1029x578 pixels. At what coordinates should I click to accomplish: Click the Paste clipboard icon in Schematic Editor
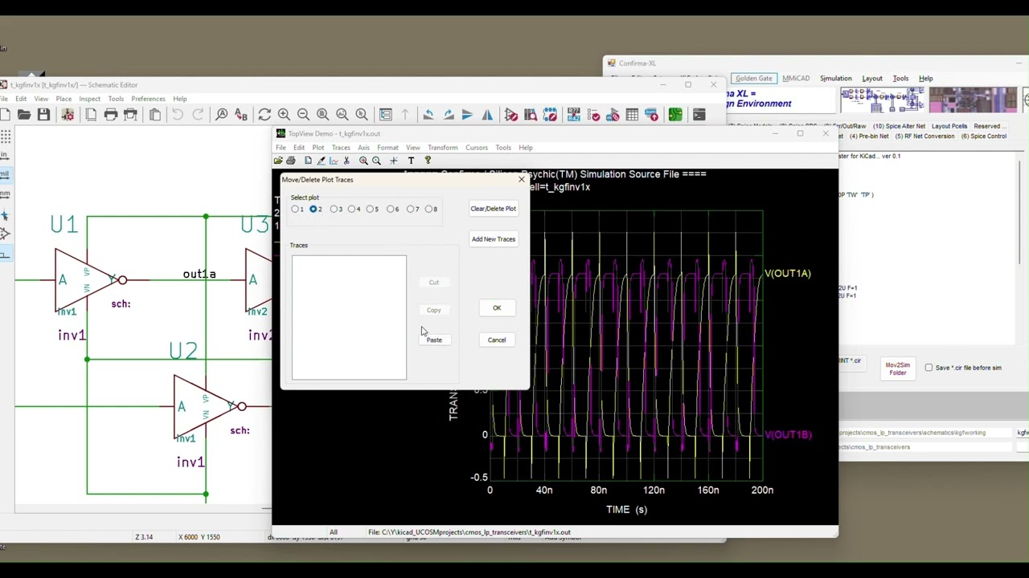coord(155,115)
